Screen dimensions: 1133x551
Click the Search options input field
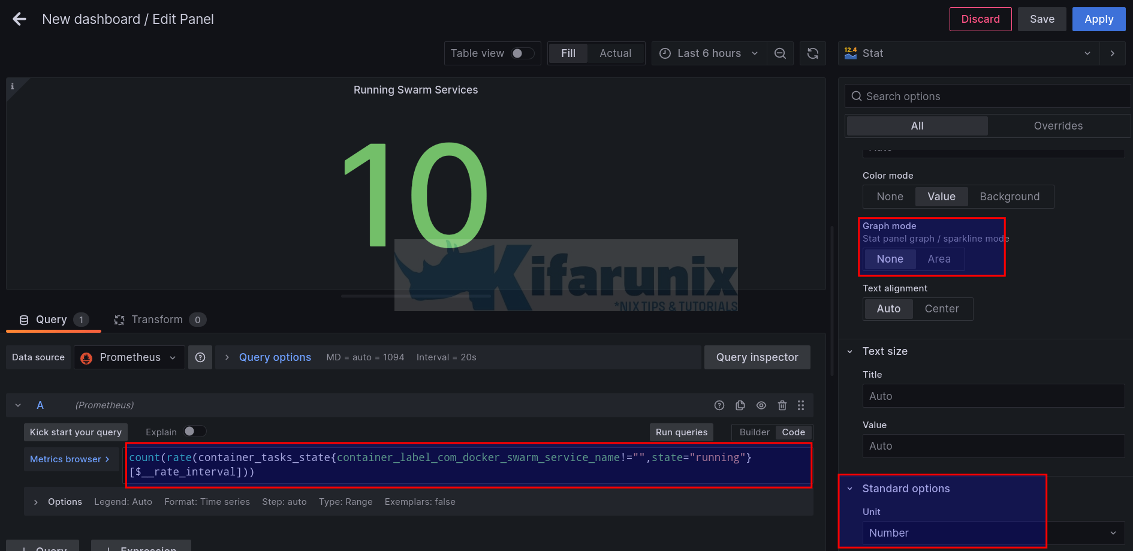click(x=989, y=97)
